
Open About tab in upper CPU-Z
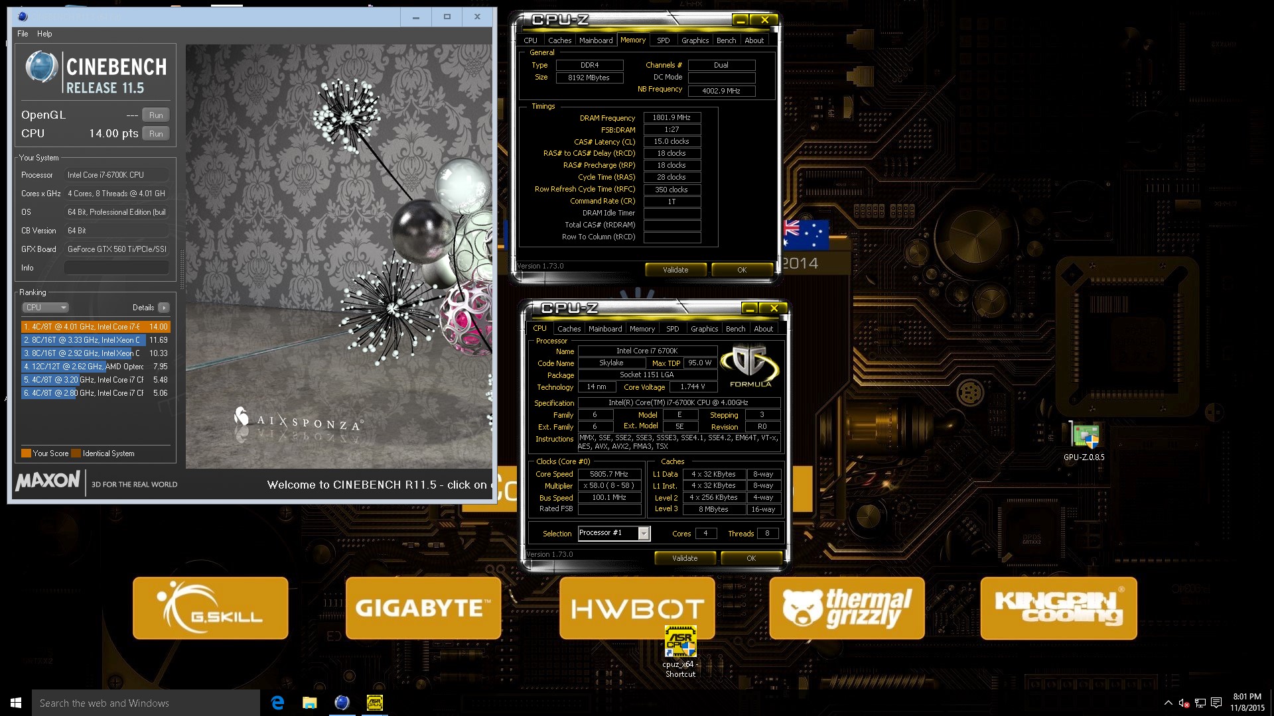[754, 40]
